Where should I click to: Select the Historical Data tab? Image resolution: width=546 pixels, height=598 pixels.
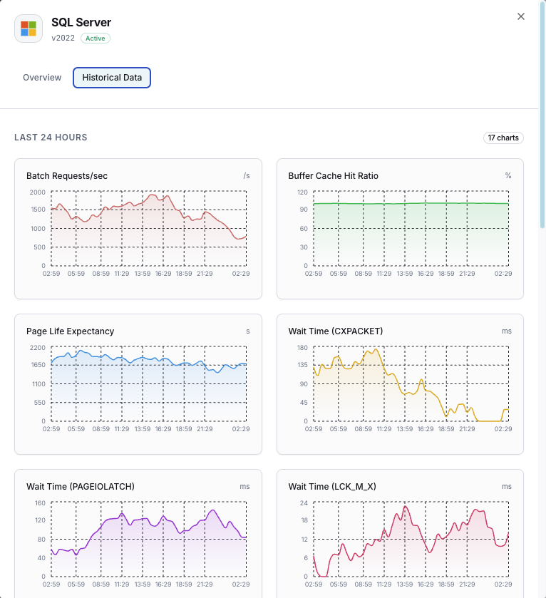point(111,78)
